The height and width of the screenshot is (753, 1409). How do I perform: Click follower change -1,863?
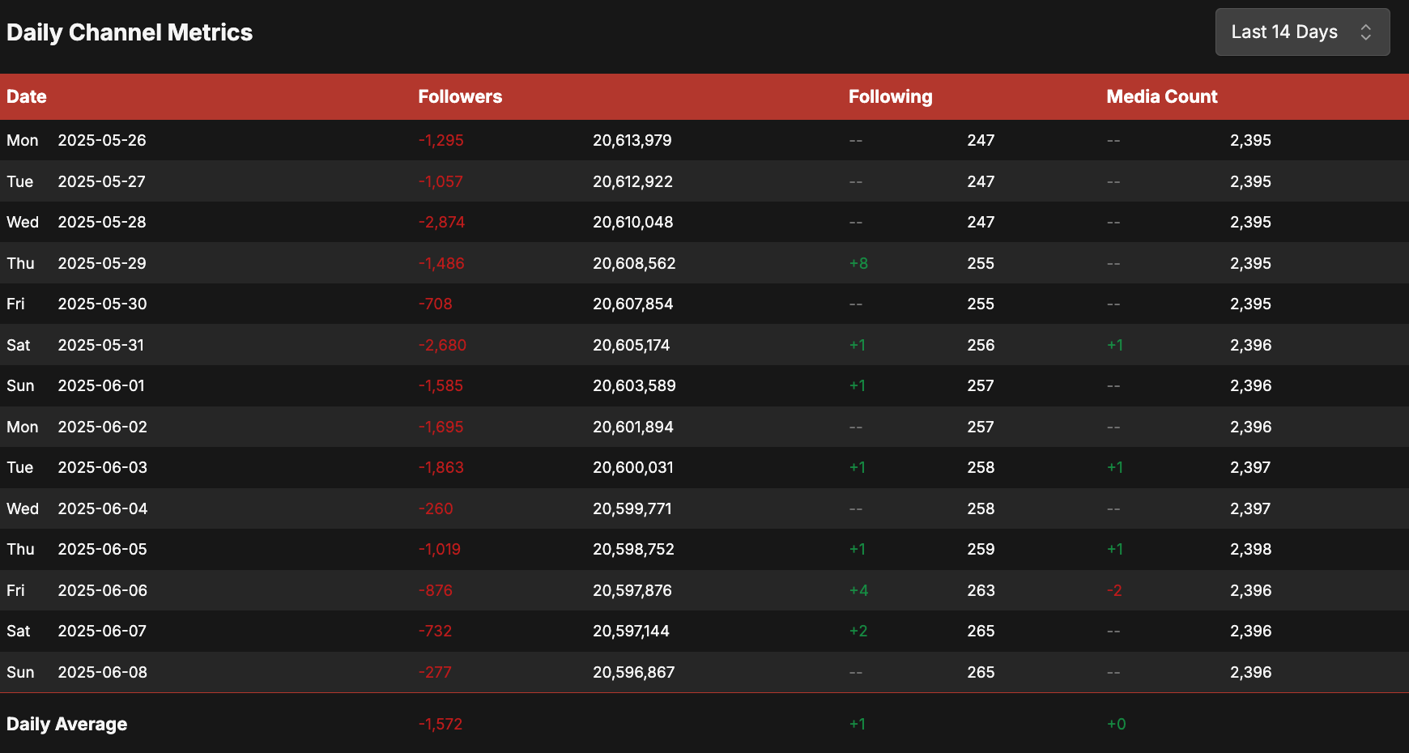point(441,467)
